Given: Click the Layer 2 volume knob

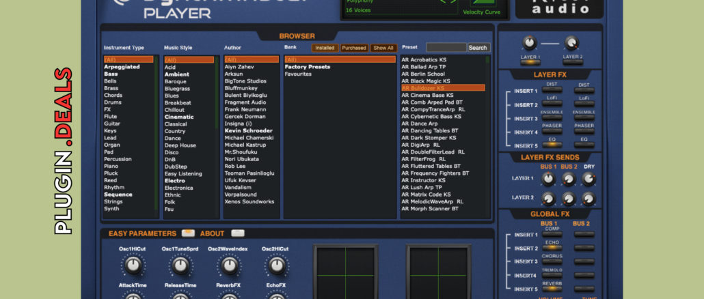Looking at the screenshot, I should pyautogui.click(x=571, y=42).
